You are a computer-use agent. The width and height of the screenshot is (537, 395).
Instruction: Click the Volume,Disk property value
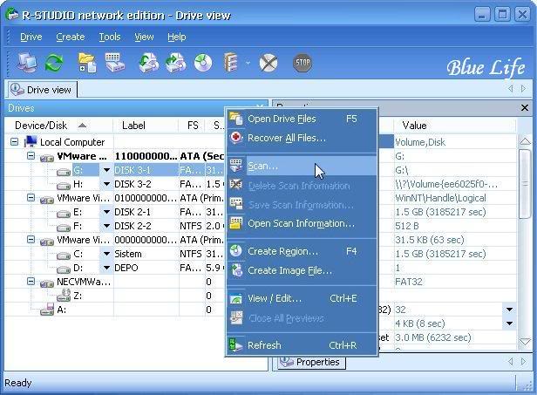click(x=420, y=142)
